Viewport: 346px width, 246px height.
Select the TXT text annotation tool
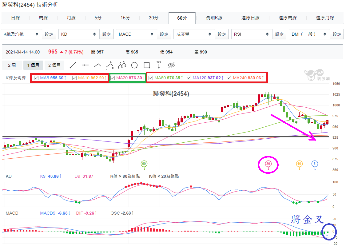tap(159, 65)
